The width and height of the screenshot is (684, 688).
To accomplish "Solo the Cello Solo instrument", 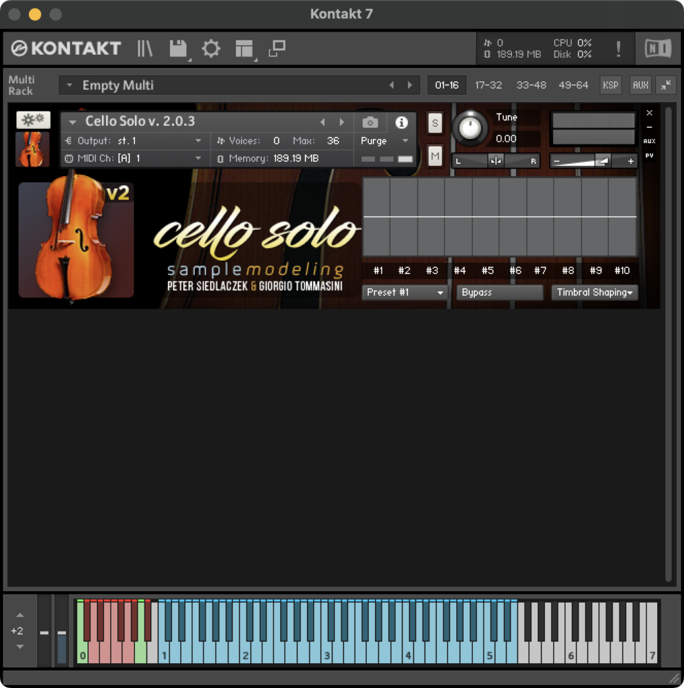I will point(435,123).
